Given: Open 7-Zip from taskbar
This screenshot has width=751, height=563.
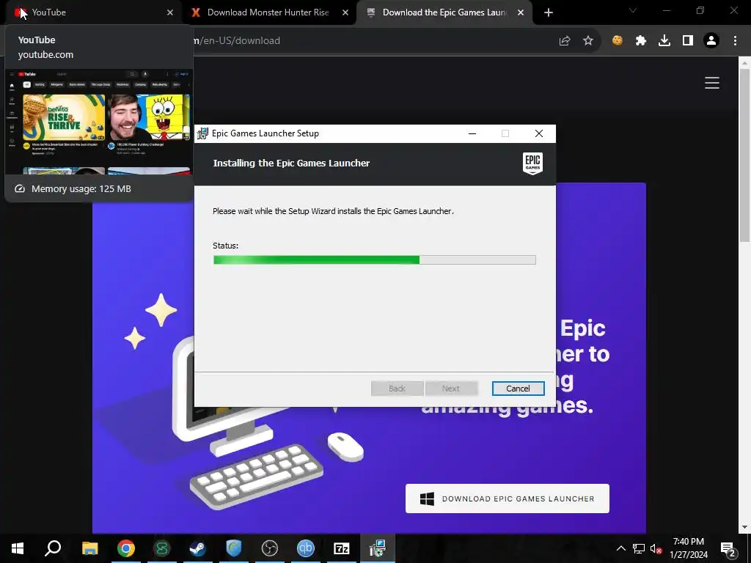Looking at the screenshot, I should pos(342,548).
